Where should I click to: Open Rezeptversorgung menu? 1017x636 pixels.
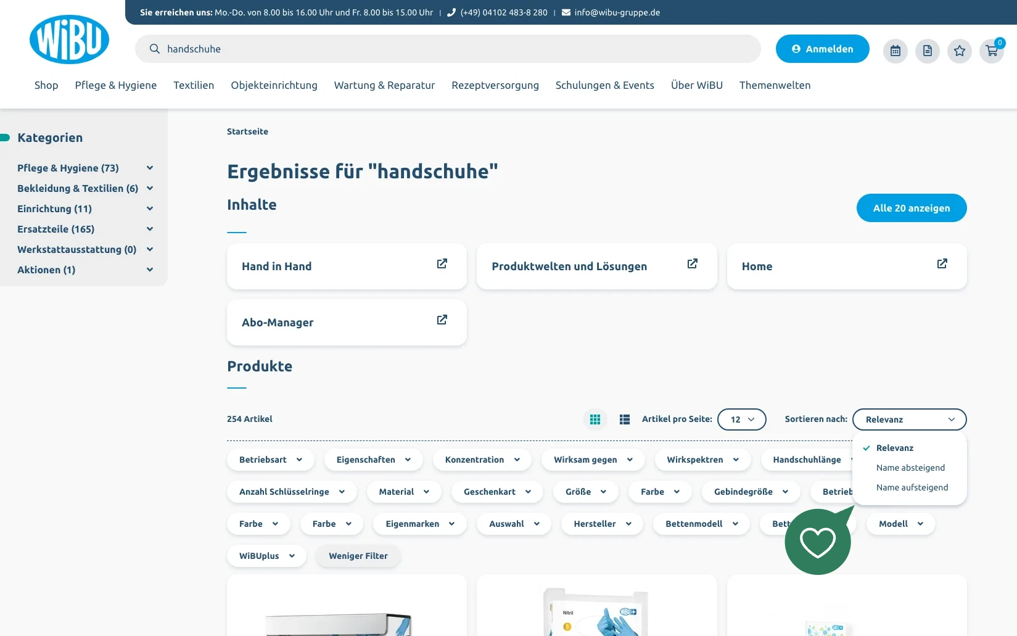(x=495, y=85)
